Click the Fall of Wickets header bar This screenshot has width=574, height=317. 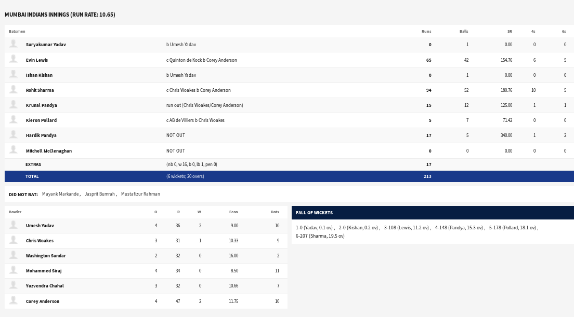pos(433,213)
